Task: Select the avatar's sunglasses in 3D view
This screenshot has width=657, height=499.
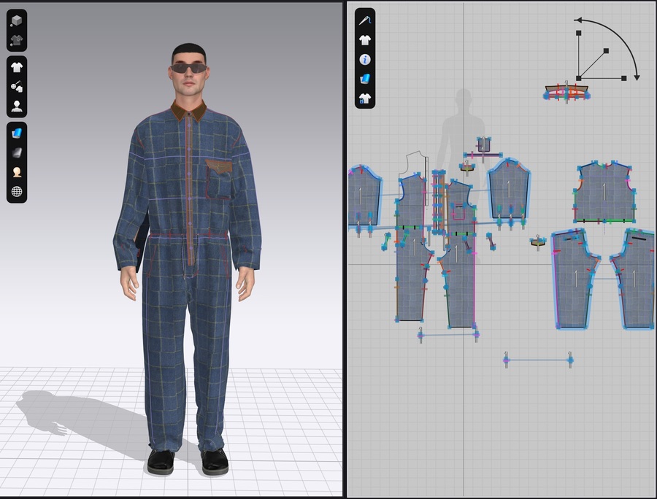Action: (188, 69)
